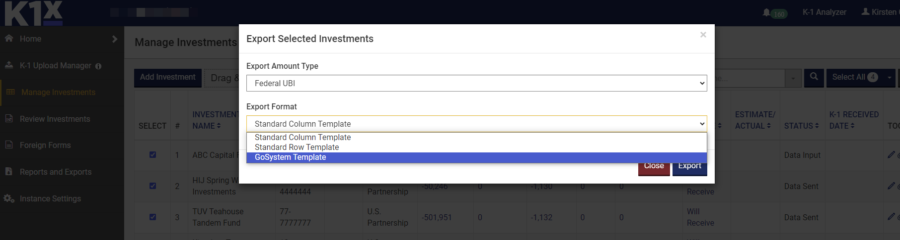Open the Export Amount Type dropdown

(476, 83)
